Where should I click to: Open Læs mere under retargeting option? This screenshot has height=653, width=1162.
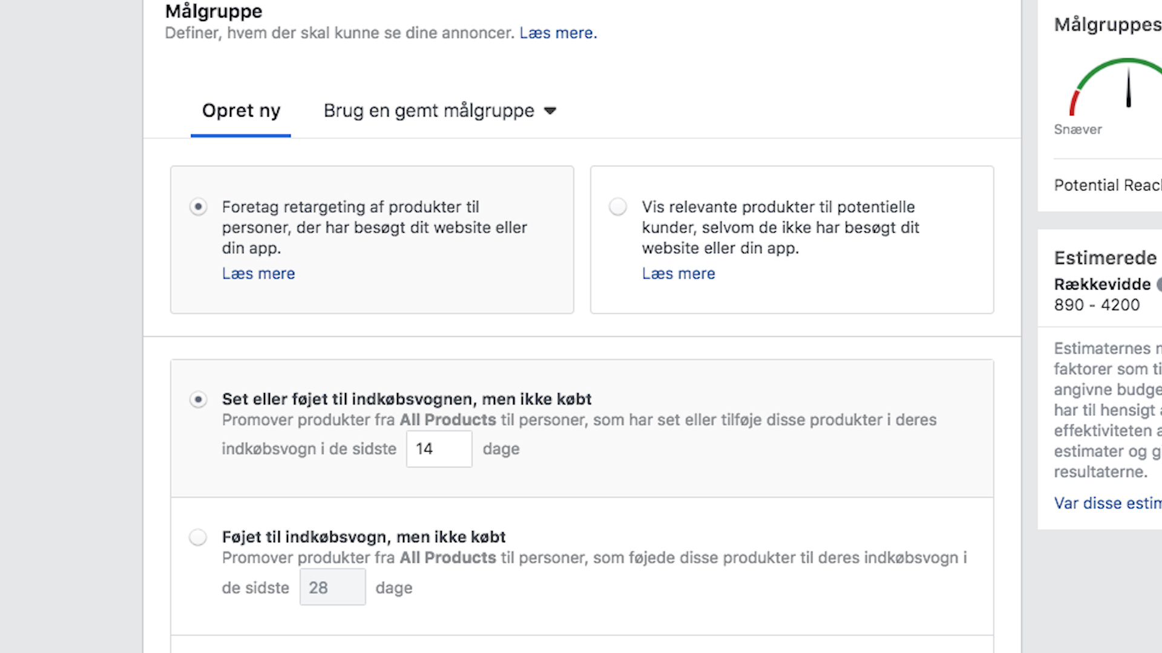(258, 273)
